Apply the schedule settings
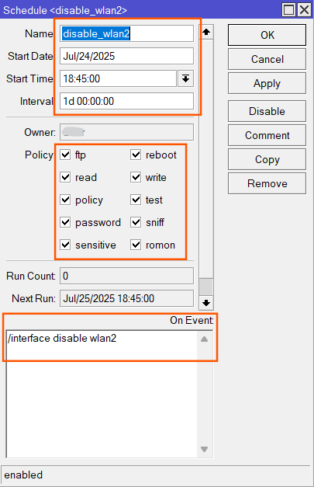This screenshot has width=314, height=487. [x=267, y=83]
